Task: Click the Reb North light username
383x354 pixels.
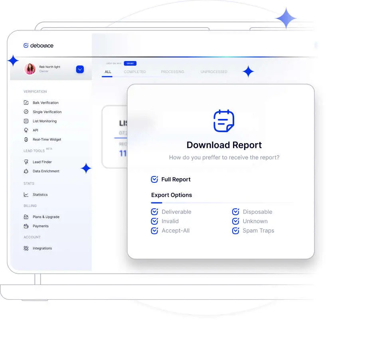Action: [x=49, y=67]
